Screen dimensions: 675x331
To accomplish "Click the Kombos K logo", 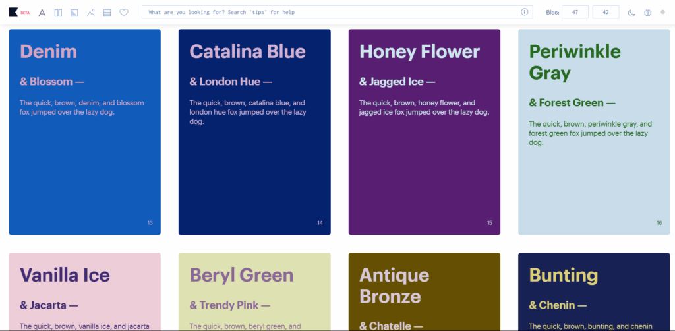I will click(x=13, y=12).
